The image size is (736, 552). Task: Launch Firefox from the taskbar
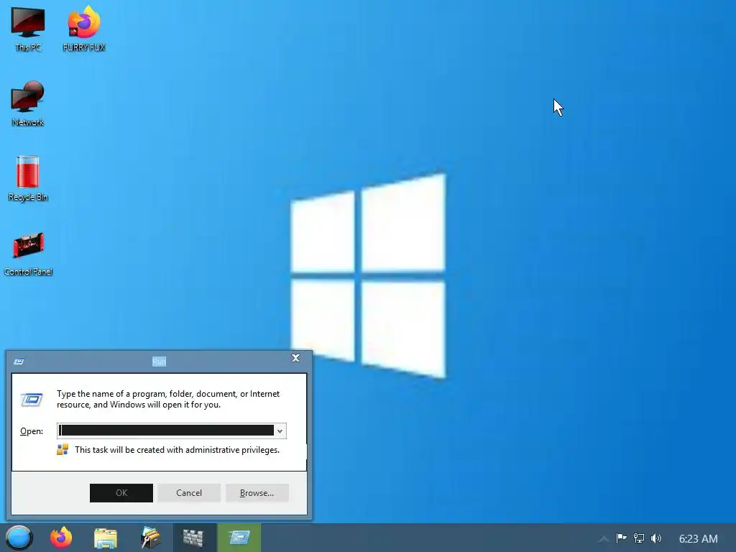point(62,538)
